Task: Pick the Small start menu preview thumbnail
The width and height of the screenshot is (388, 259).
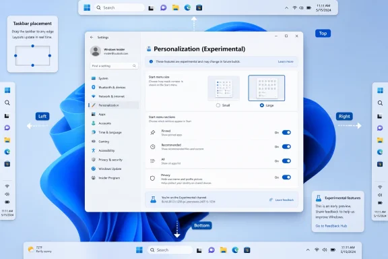Action: click(x=224, y=88)
